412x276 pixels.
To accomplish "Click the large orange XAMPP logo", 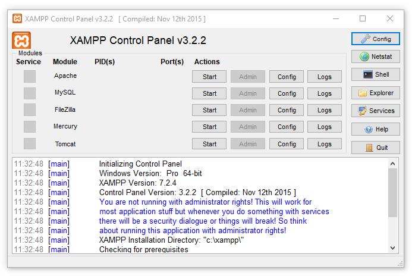I will coord(21,40).
